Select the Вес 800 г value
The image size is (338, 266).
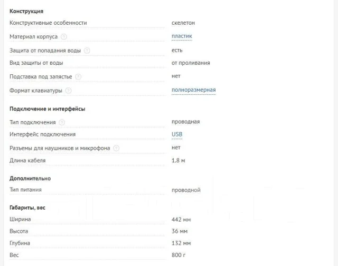[179, 255]
